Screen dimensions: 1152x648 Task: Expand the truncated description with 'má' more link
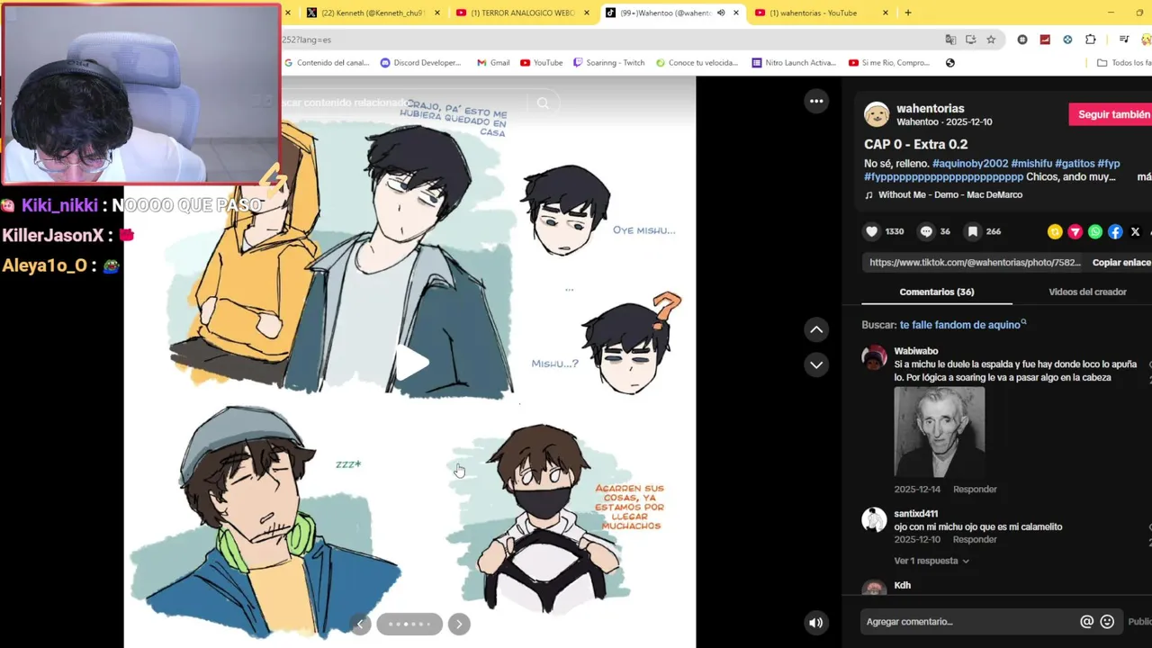pyautogui.click(x=1144, y=177)
